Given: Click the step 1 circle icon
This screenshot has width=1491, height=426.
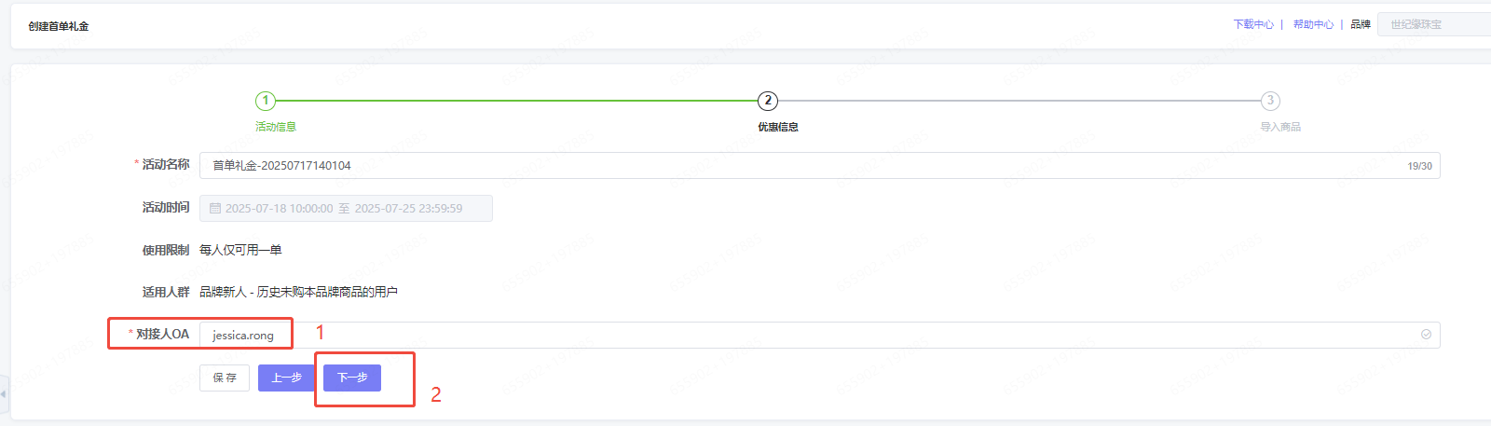Looking at the screenshot, I should 266,101.
